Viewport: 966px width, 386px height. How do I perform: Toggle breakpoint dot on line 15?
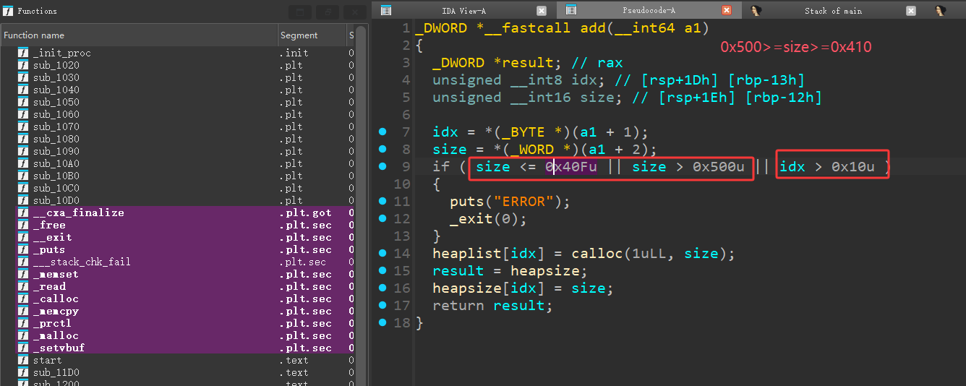coord(382,270)
